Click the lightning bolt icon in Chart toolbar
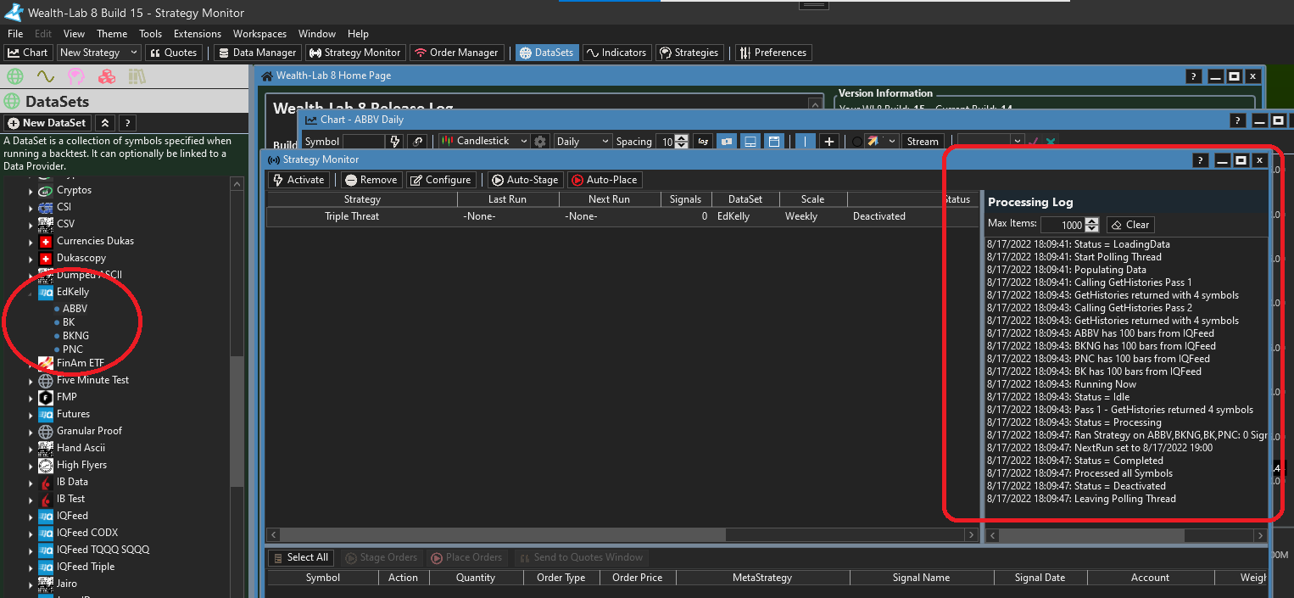Image resolution: width=1294 pixels, height=598 pixels. tap(394, 142)
